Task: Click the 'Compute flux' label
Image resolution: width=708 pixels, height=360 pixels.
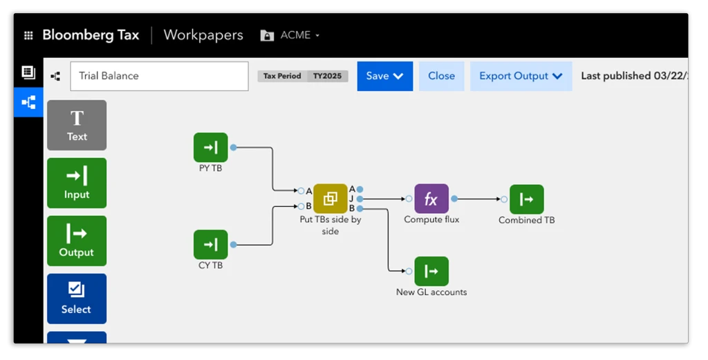Action: (431, 219)
